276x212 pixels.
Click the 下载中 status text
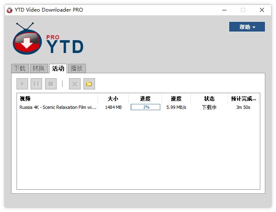(x=209, y=107)
